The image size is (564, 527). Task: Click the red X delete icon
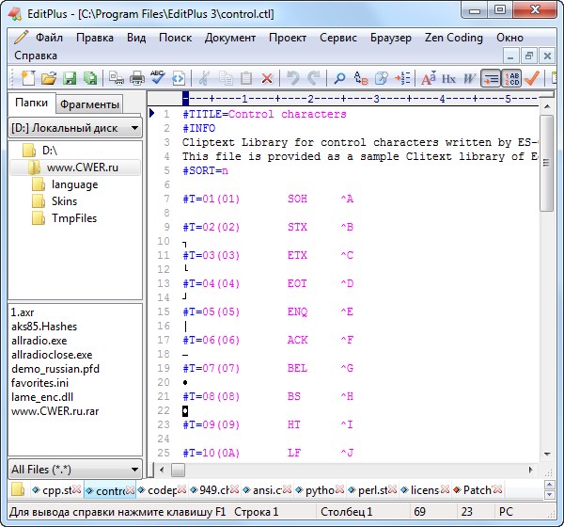click(268, 79)
